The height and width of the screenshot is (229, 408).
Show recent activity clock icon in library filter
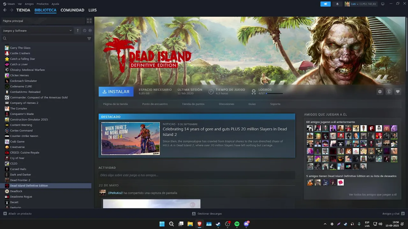(x=84, y=31)
